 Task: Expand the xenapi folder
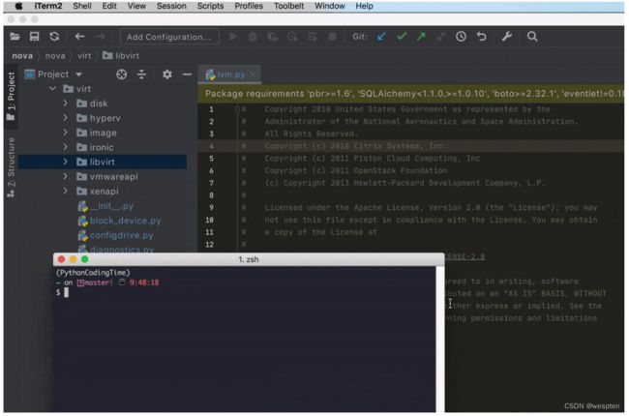pyautogui.click(x=65, y=191)
